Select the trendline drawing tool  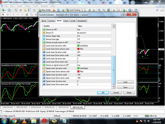click(22, 15)
